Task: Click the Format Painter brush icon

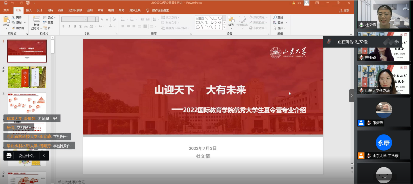Action: pyautogui.click(x=14, y=28)
